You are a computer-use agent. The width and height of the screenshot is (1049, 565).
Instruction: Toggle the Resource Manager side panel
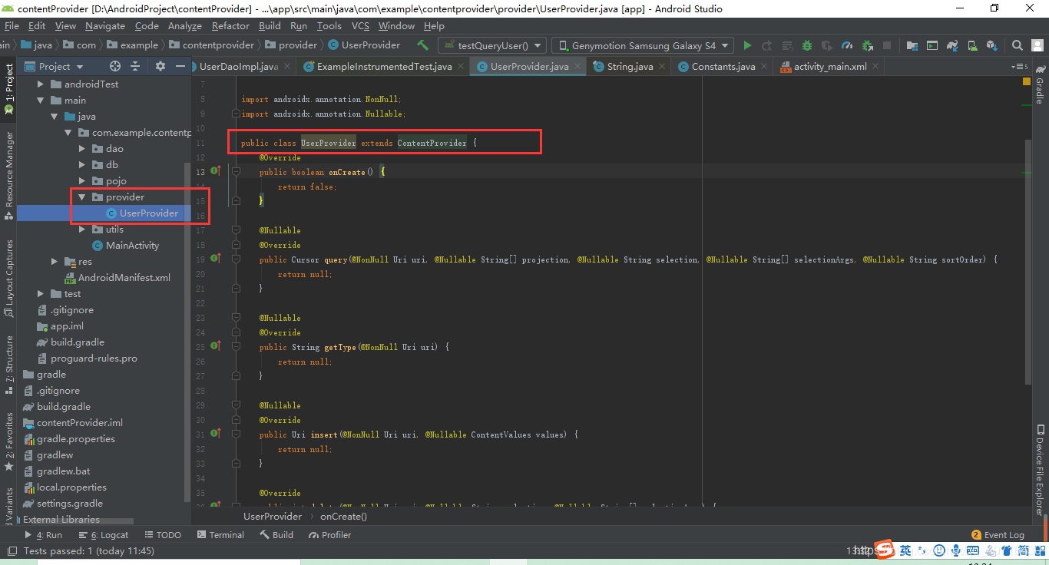[x=9, y=175]
